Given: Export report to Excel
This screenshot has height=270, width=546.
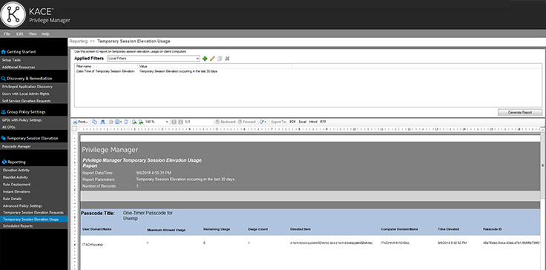Looking at the screenshot, I should tap(302, 122).
